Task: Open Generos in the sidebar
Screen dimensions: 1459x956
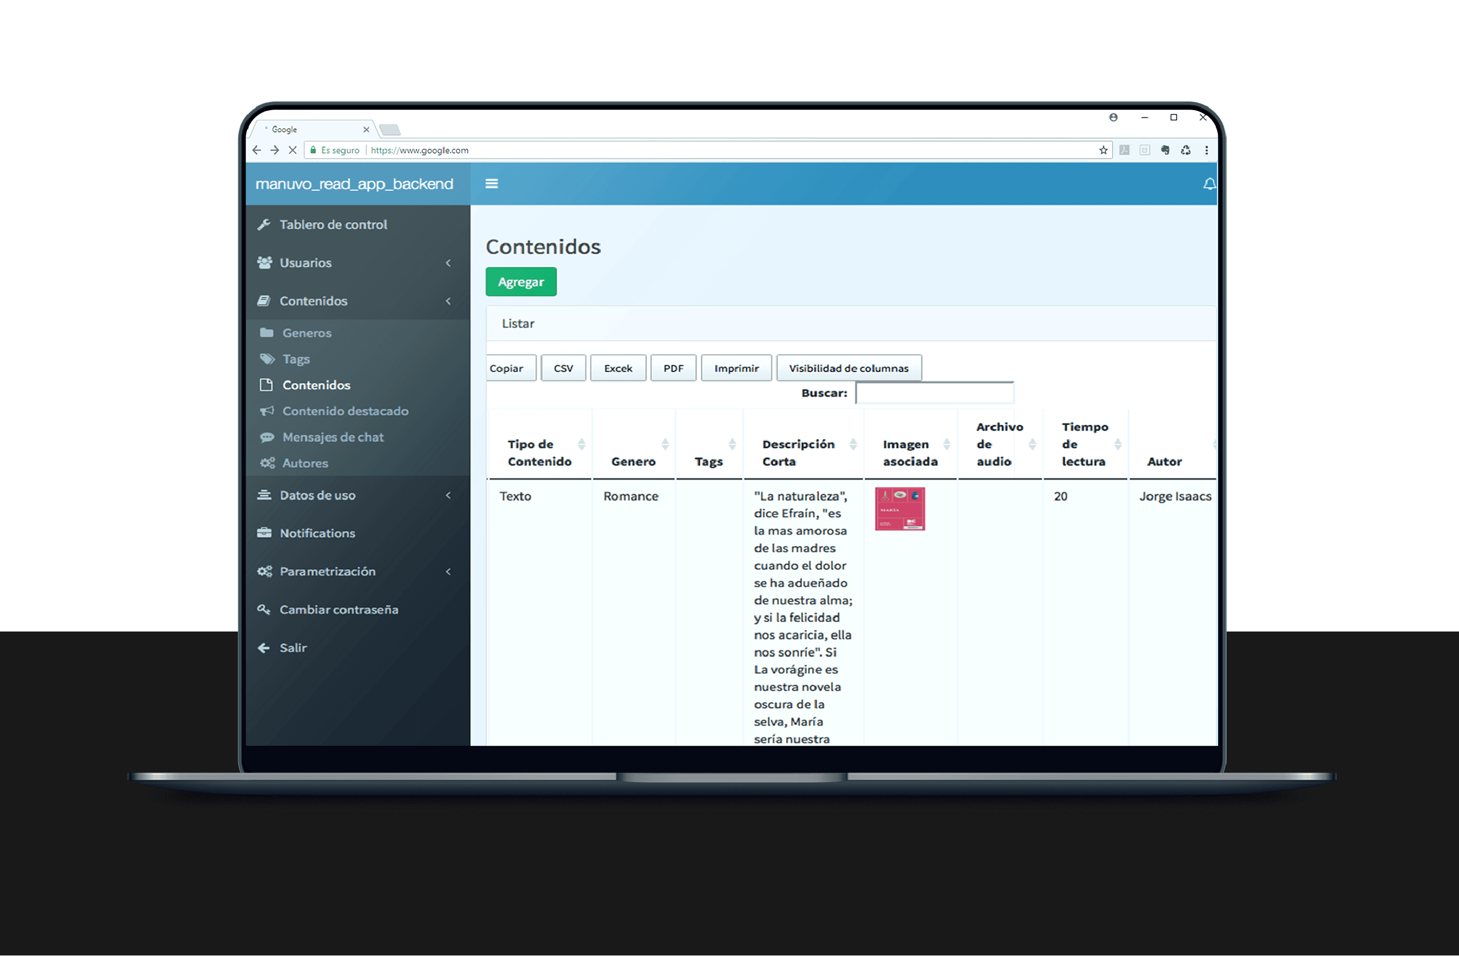Action: coord(307,333)
